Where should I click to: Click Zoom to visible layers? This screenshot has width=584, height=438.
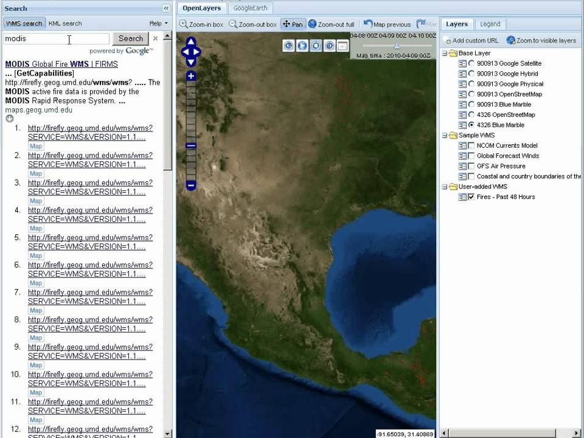coord(542,41)
